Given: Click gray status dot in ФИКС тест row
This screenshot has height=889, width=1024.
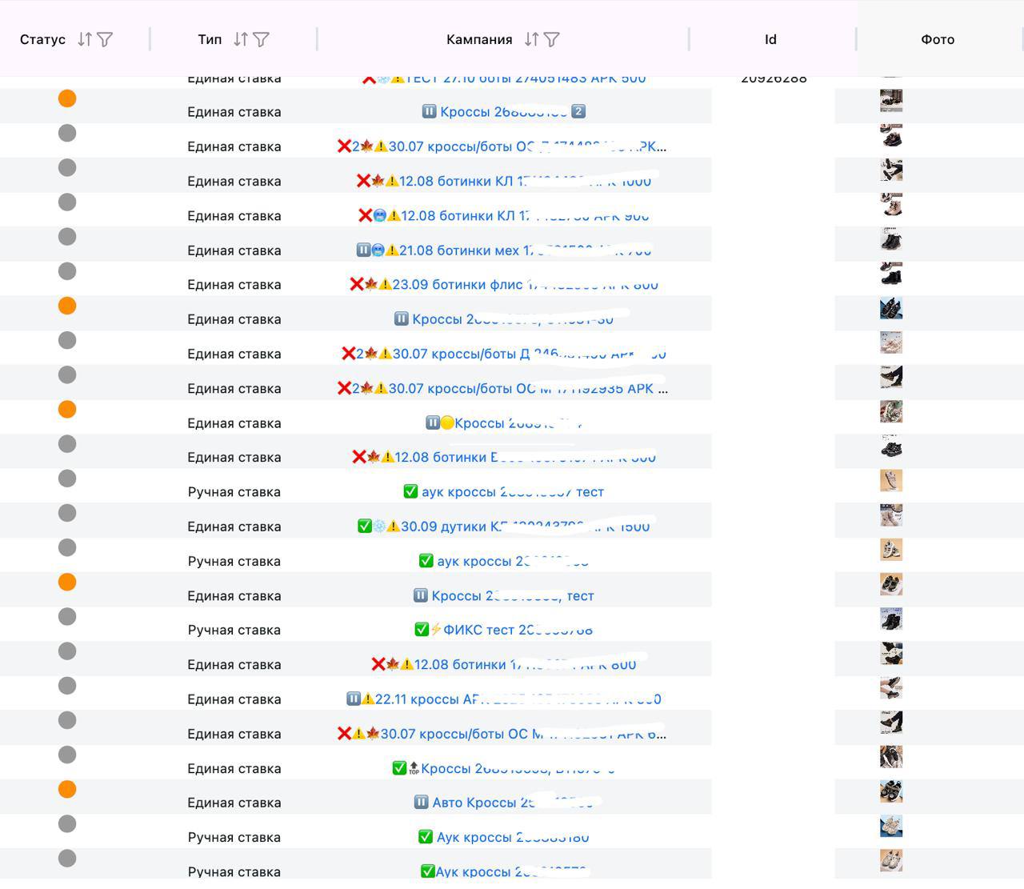Looking at the screenshot, I should (x=67, y=617).
